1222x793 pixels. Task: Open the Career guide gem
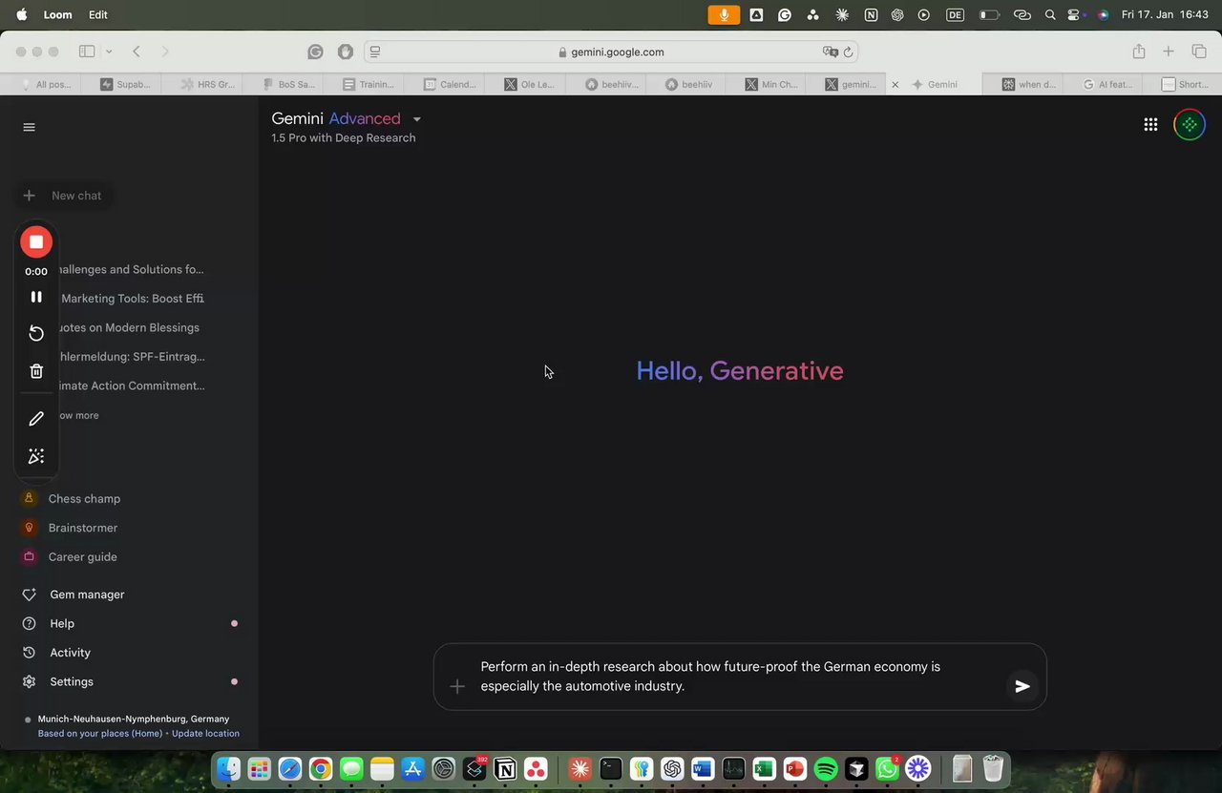tap(83, 557)
